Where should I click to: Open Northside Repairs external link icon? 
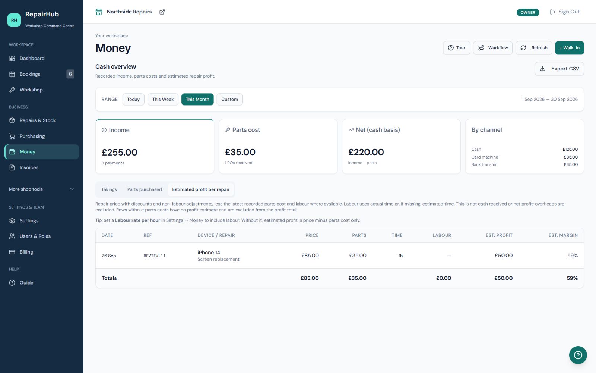[x=162, y=12]
